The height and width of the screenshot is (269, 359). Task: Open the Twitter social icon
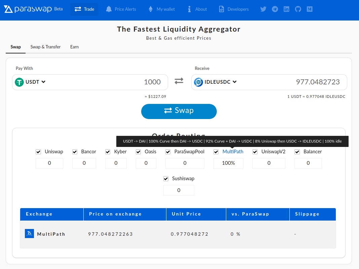[x=263, y=9]
